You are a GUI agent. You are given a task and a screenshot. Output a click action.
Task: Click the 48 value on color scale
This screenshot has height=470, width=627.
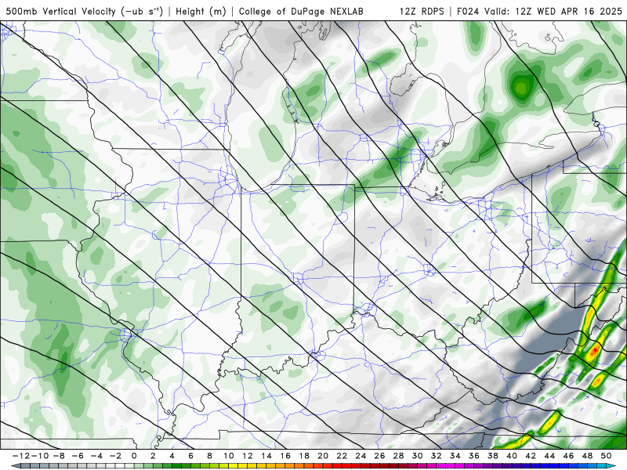coord(587,456)
